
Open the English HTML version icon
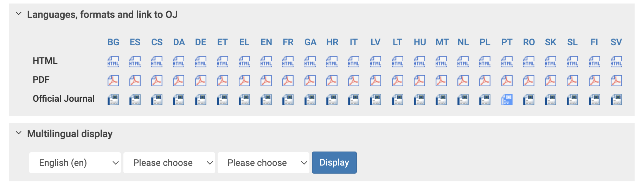tap(266, 62)
